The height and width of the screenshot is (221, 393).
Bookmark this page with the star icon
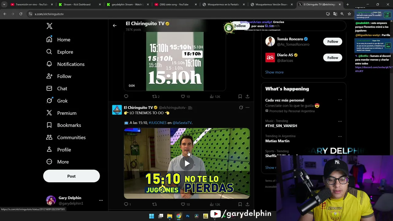point(349,14)
